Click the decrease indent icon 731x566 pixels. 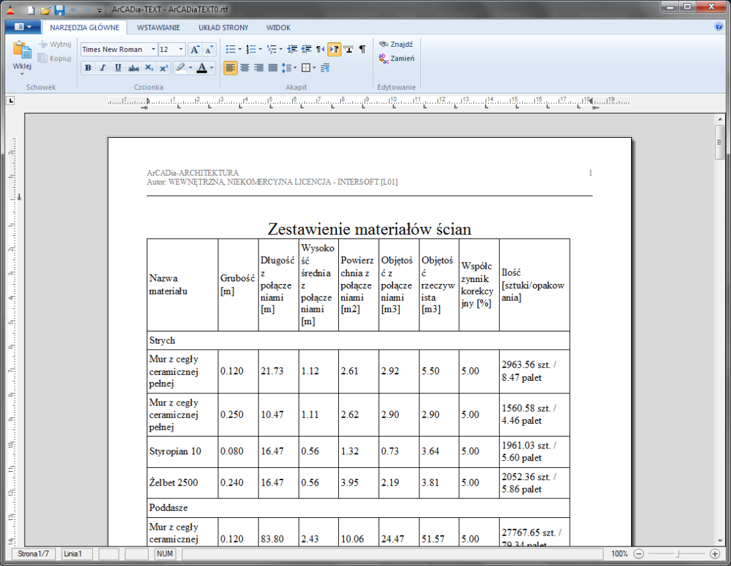[x=292, y=49]
